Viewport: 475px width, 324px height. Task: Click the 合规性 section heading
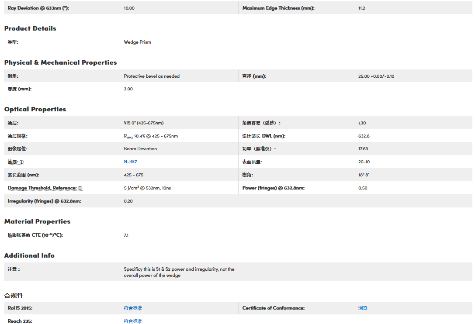pyautogui.click(x=14, y=296)
